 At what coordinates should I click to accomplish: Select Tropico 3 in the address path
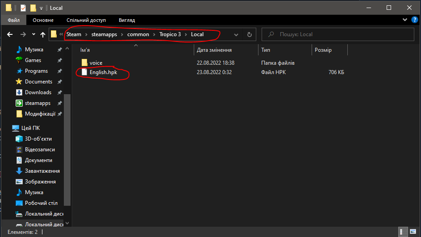[x=170, y=34]
